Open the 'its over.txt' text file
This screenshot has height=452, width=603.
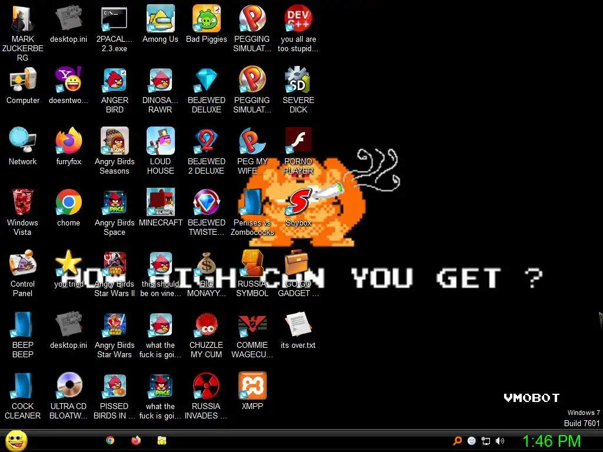point(298,324)
